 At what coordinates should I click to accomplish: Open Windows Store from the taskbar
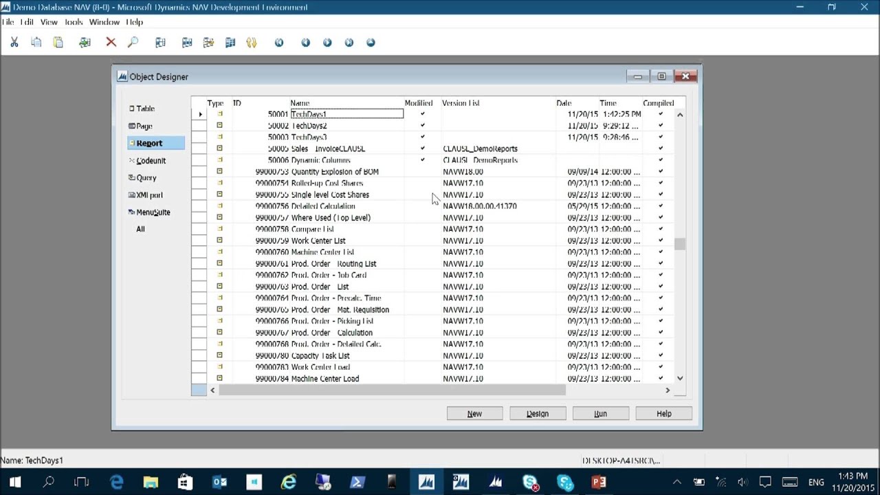click(186, 483)
